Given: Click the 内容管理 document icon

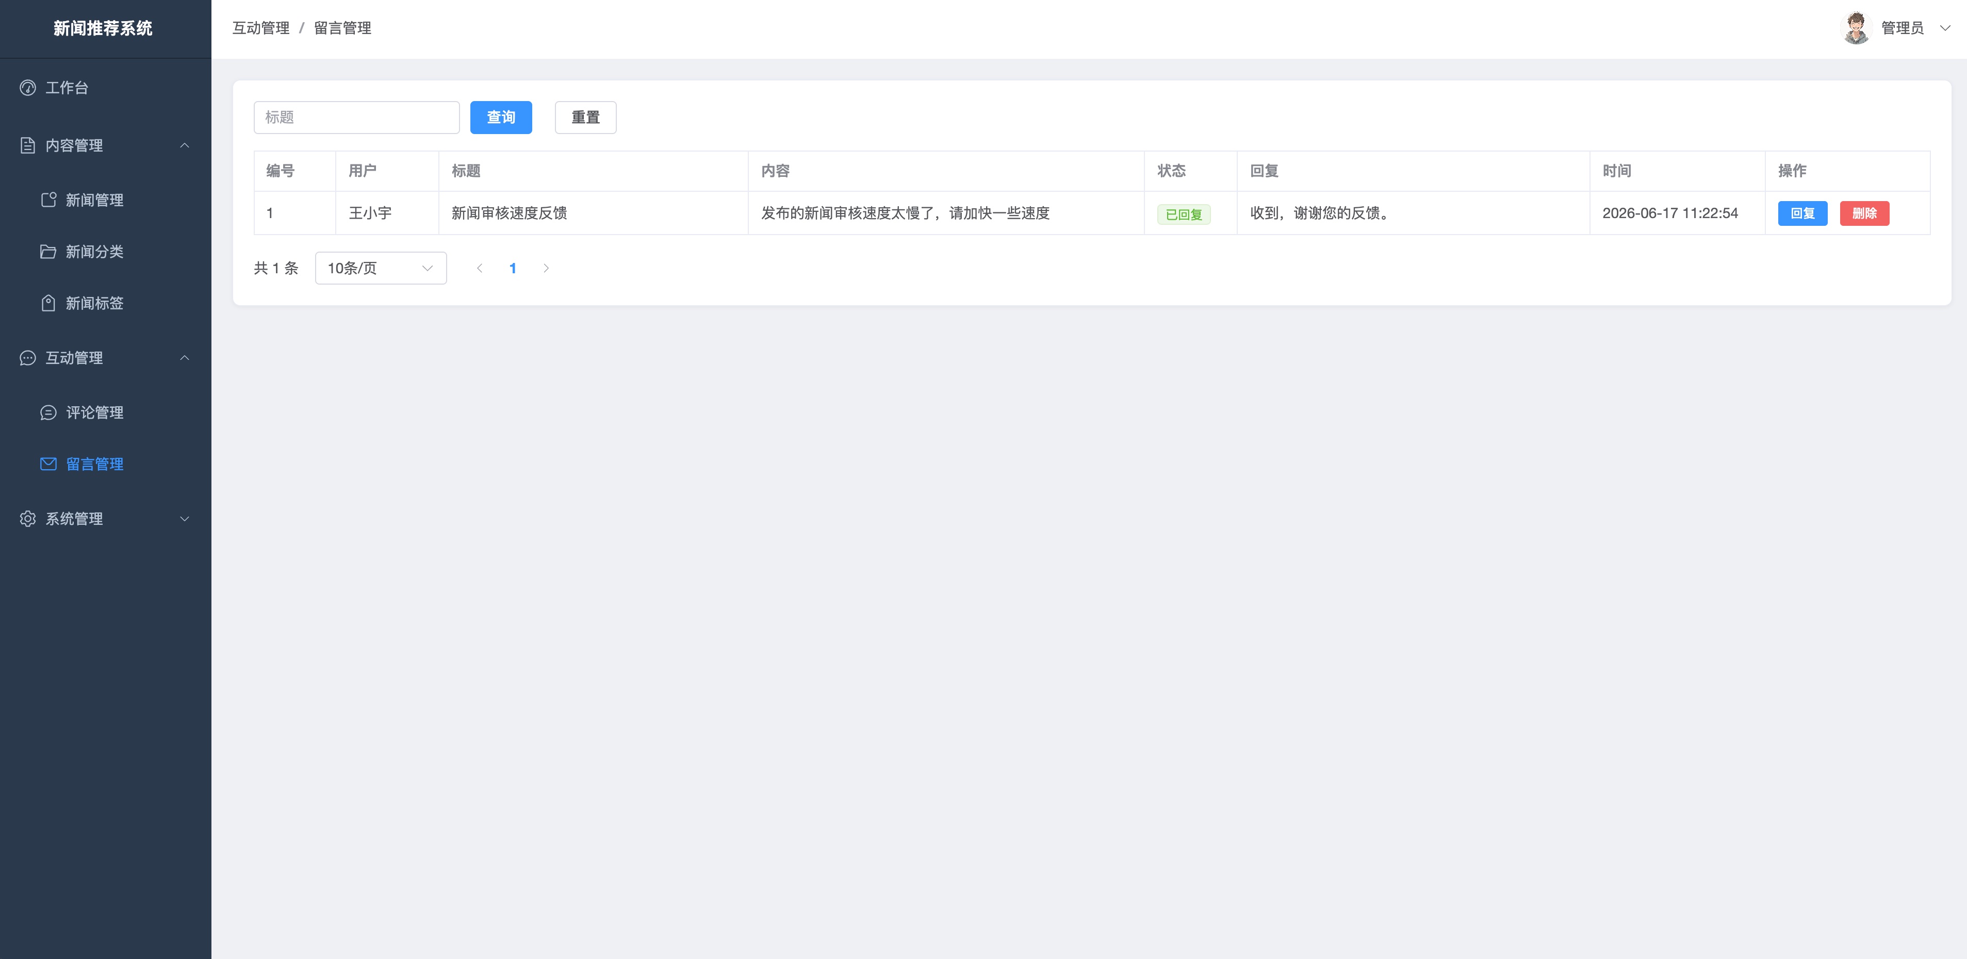Looking at the screenshot, I should (x=27, y=145).
